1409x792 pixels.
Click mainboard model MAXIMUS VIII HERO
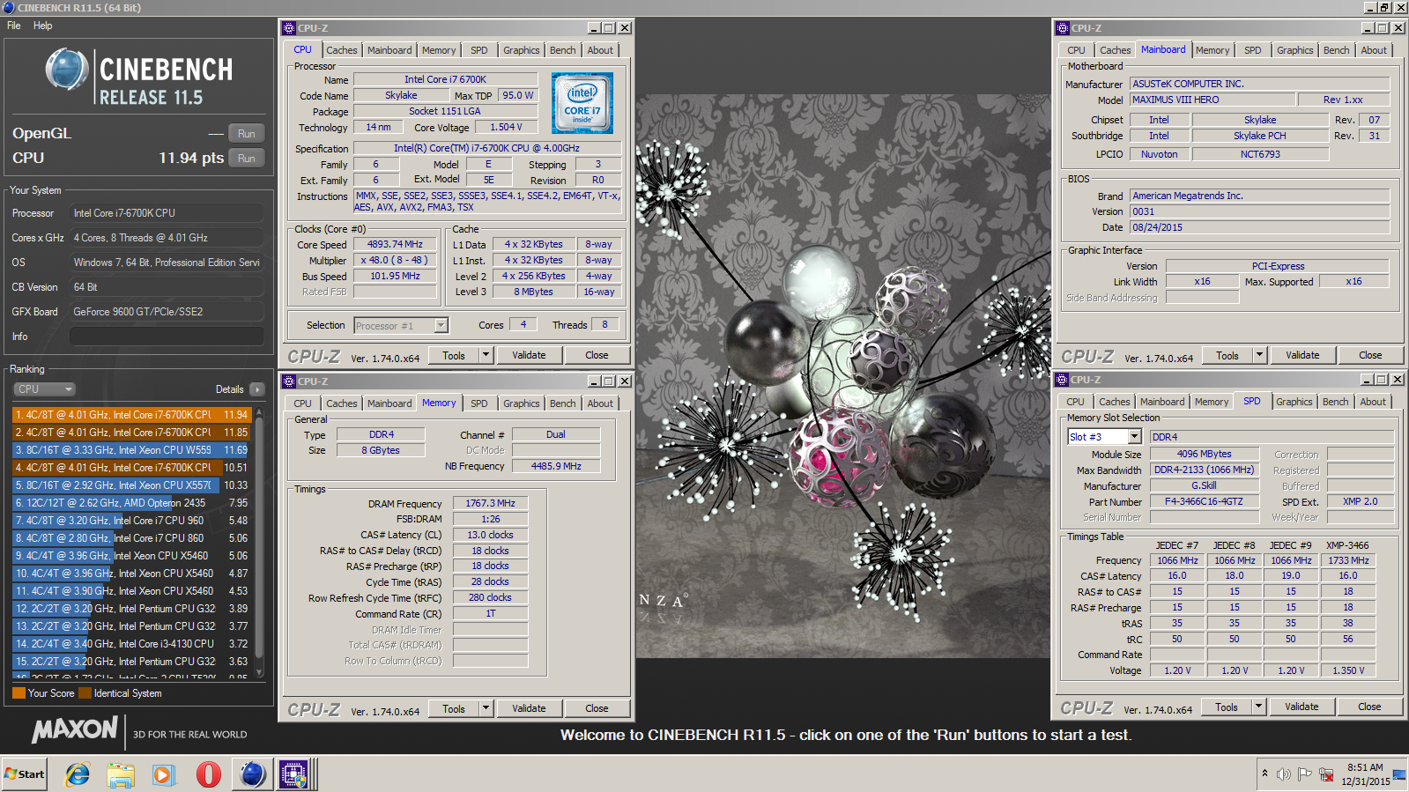click(1213, 100)
